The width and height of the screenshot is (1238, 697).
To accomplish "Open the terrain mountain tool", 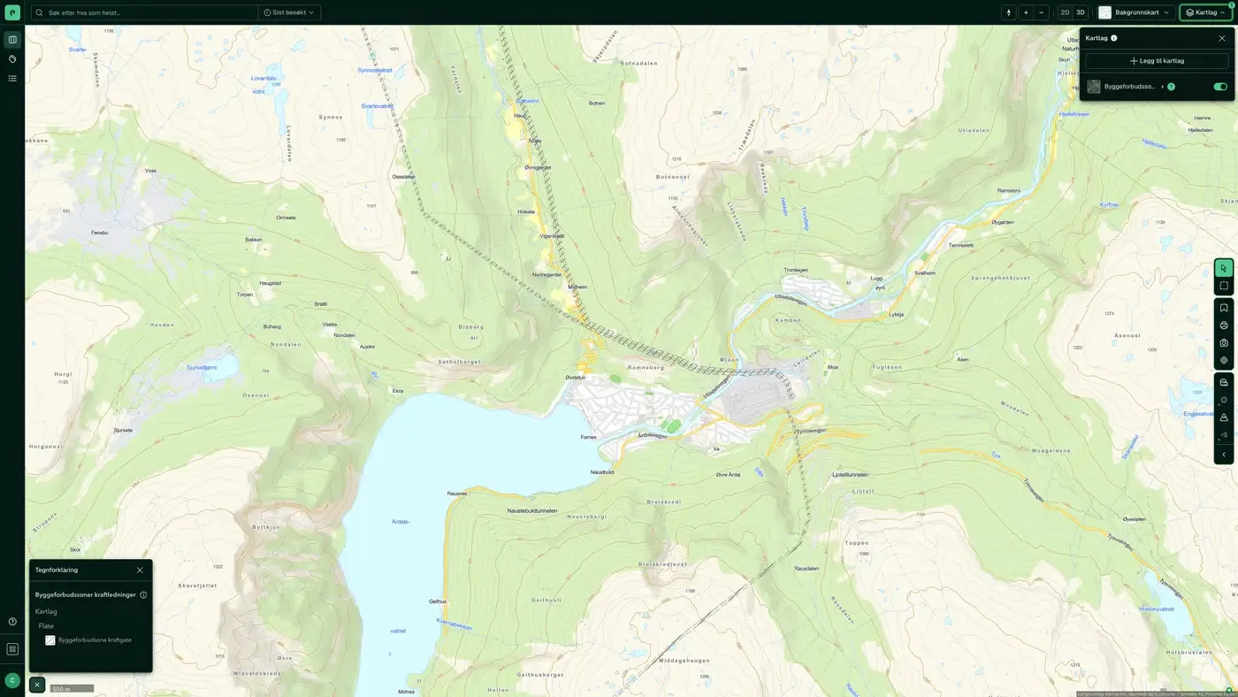I will click(x=1224, y=417).
